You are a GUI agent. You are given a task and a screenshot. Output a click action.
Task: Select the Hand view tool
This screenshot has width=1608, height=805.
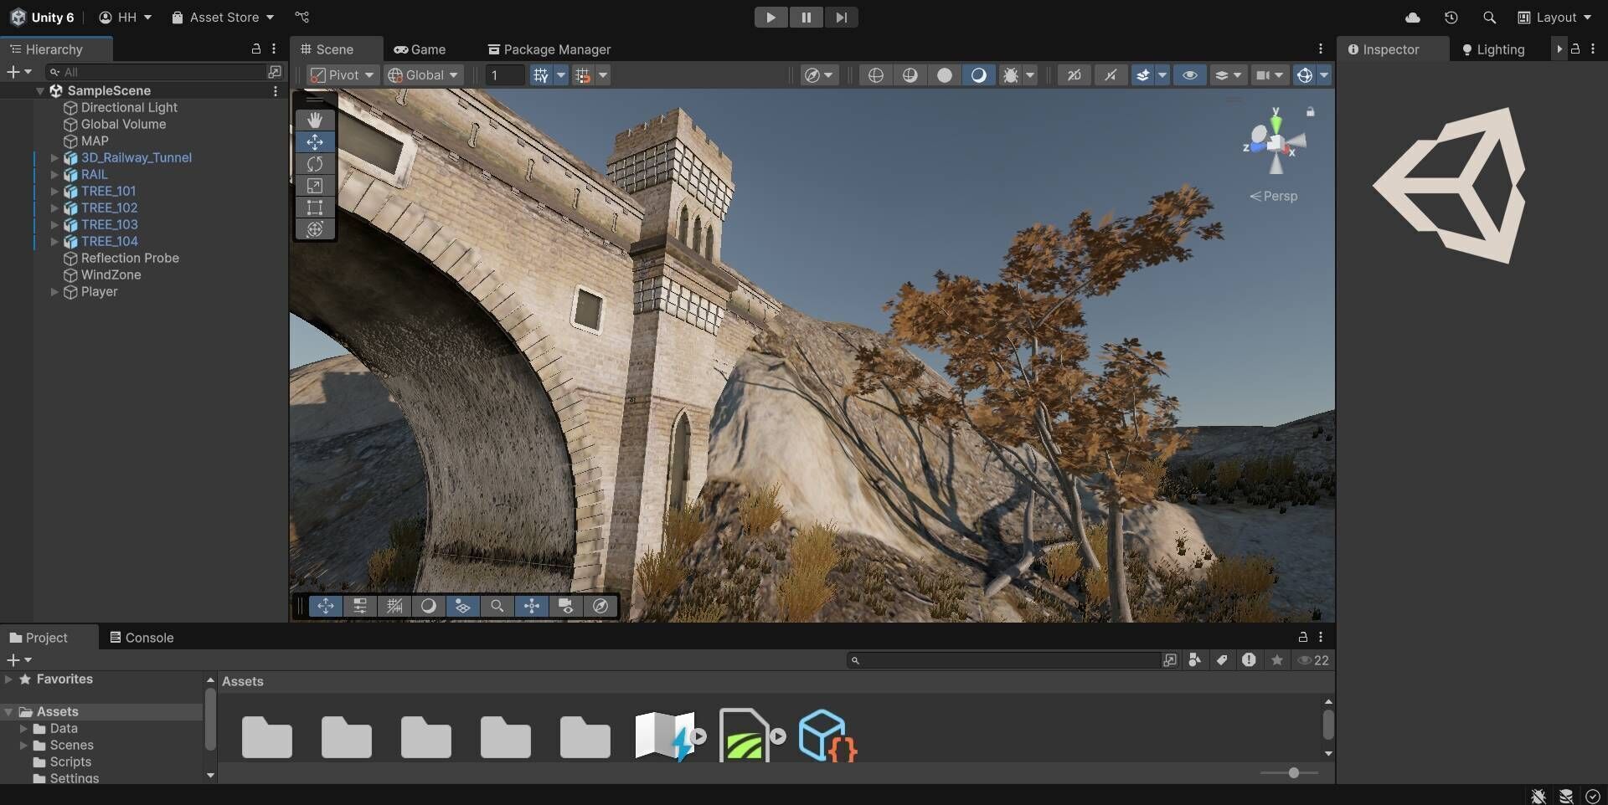click(x=315, y=120)
